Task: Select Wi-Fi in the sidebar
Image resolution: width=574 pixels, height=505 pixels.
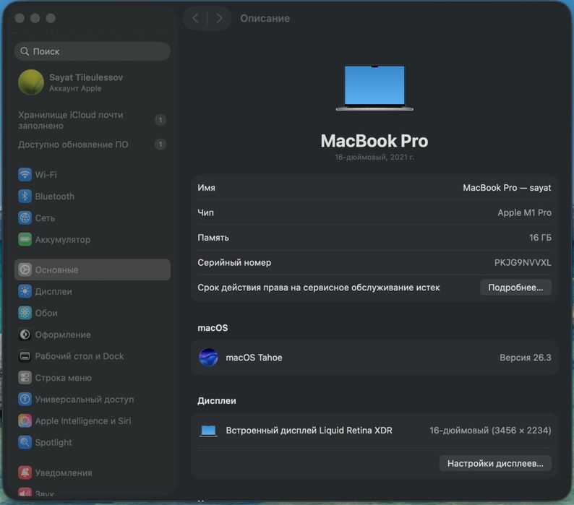Action: coord(93,175)
